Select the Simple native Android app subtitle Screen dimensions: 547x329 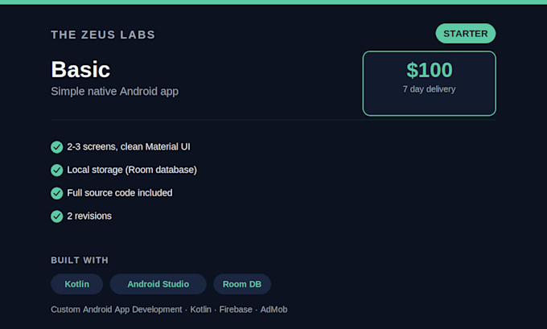pos(115,92)
